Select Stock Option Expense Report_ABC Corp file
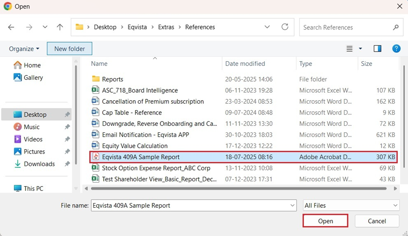Screen dimensions: 408x236 pos(243,168)
